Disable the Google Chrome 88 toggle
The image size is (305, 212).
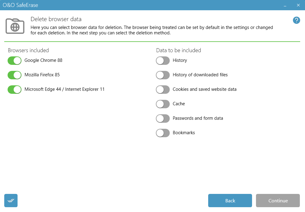coord(15,61)
